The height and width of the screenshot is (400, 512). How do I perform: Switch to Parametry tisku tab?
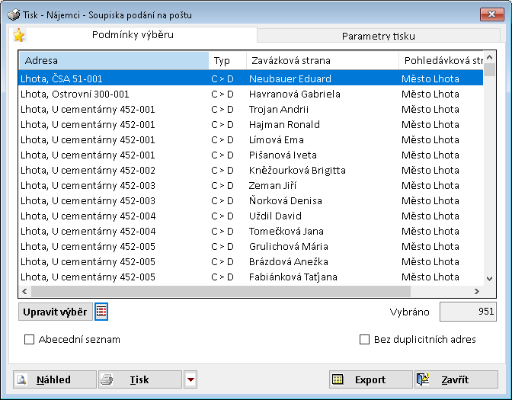(378, 36)
